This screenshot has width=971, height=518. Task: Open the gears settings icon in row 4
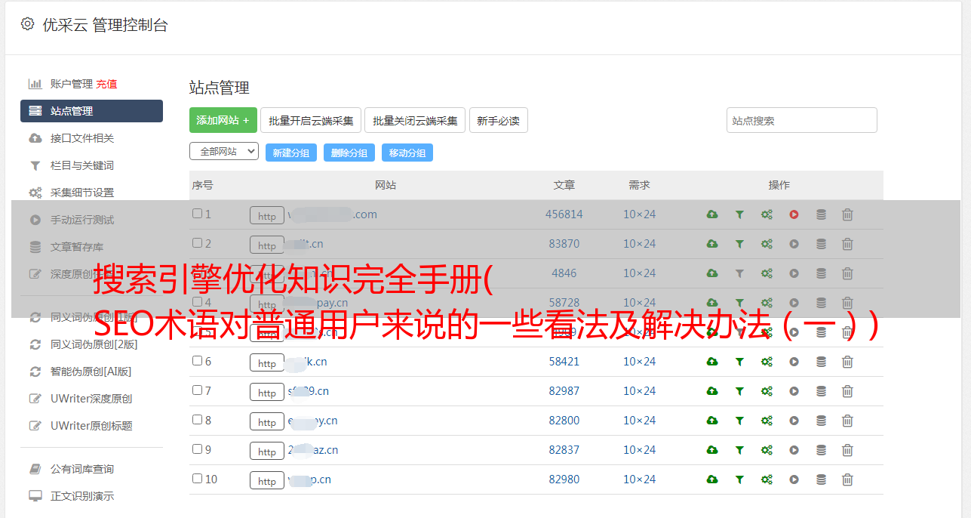(x=767, y=303)
